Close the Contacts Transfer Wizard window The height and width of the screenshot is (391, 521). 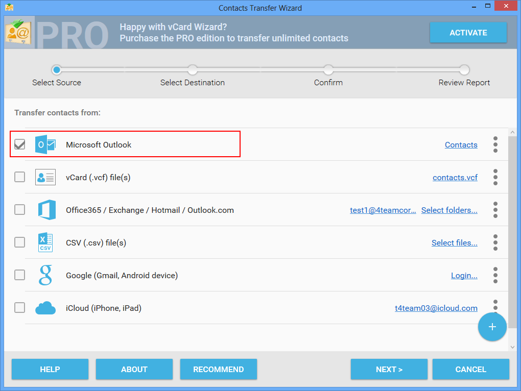tap(506, 6)
